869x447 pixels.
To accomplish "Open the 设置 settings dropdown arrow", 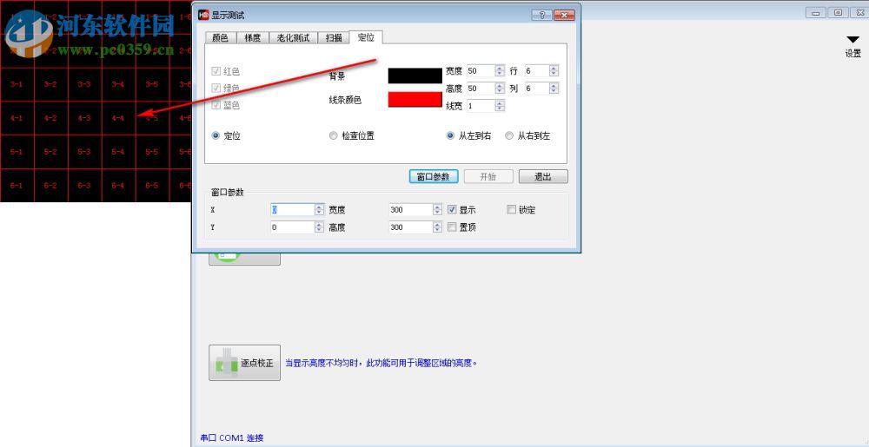I will (852, 39).
